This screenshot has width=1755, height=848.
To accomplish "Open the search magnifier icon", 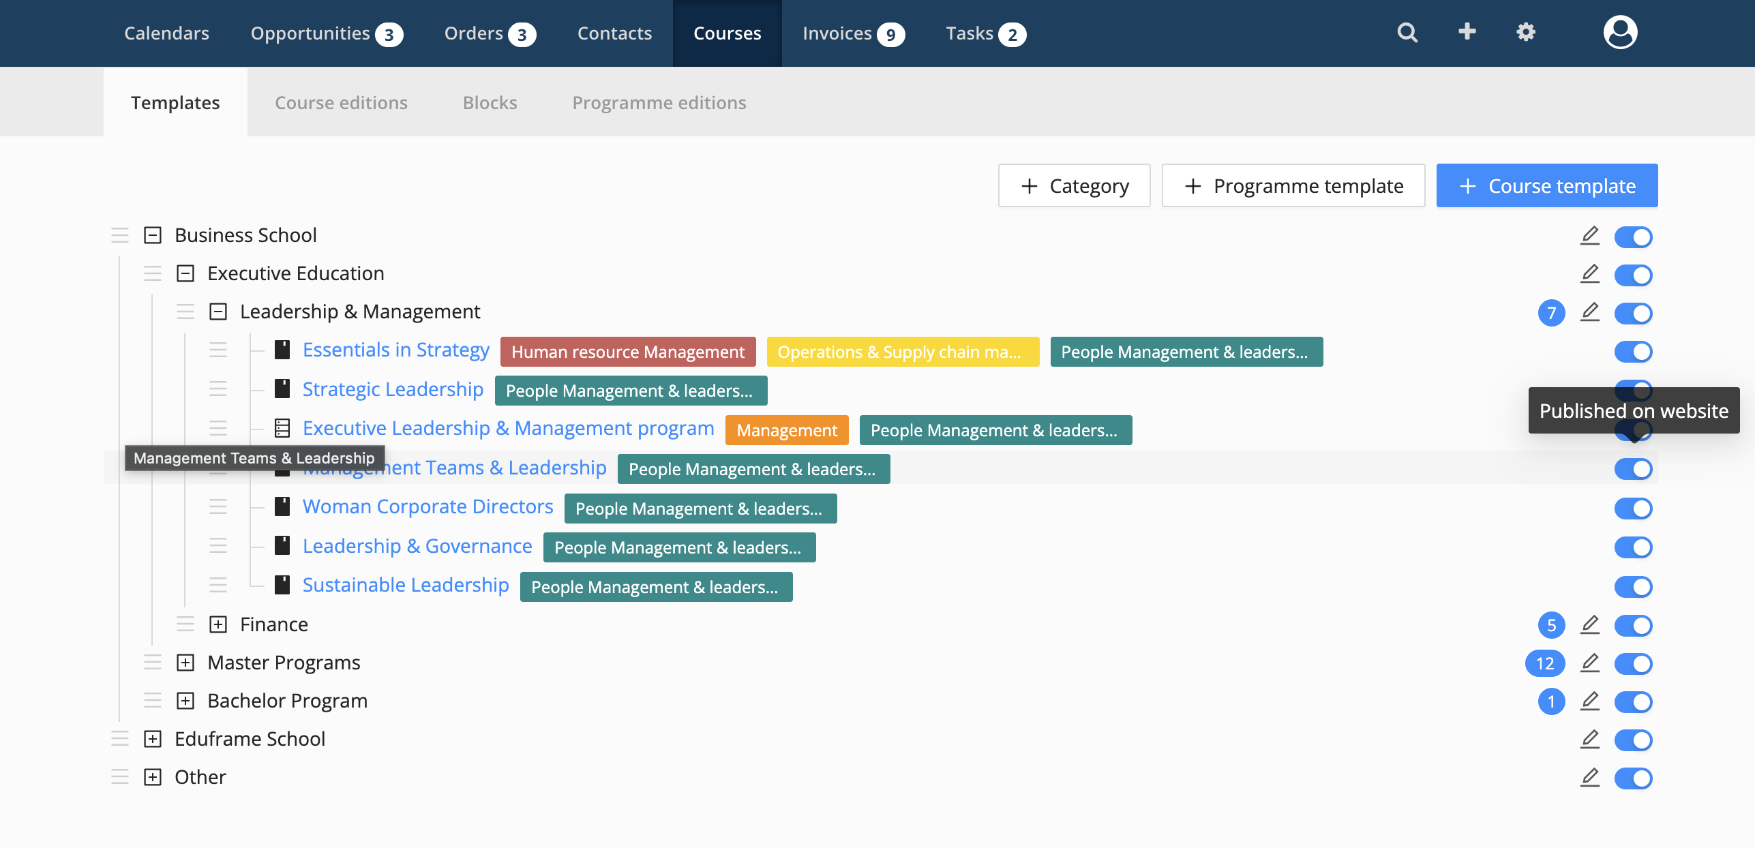I will [1407, 33].
